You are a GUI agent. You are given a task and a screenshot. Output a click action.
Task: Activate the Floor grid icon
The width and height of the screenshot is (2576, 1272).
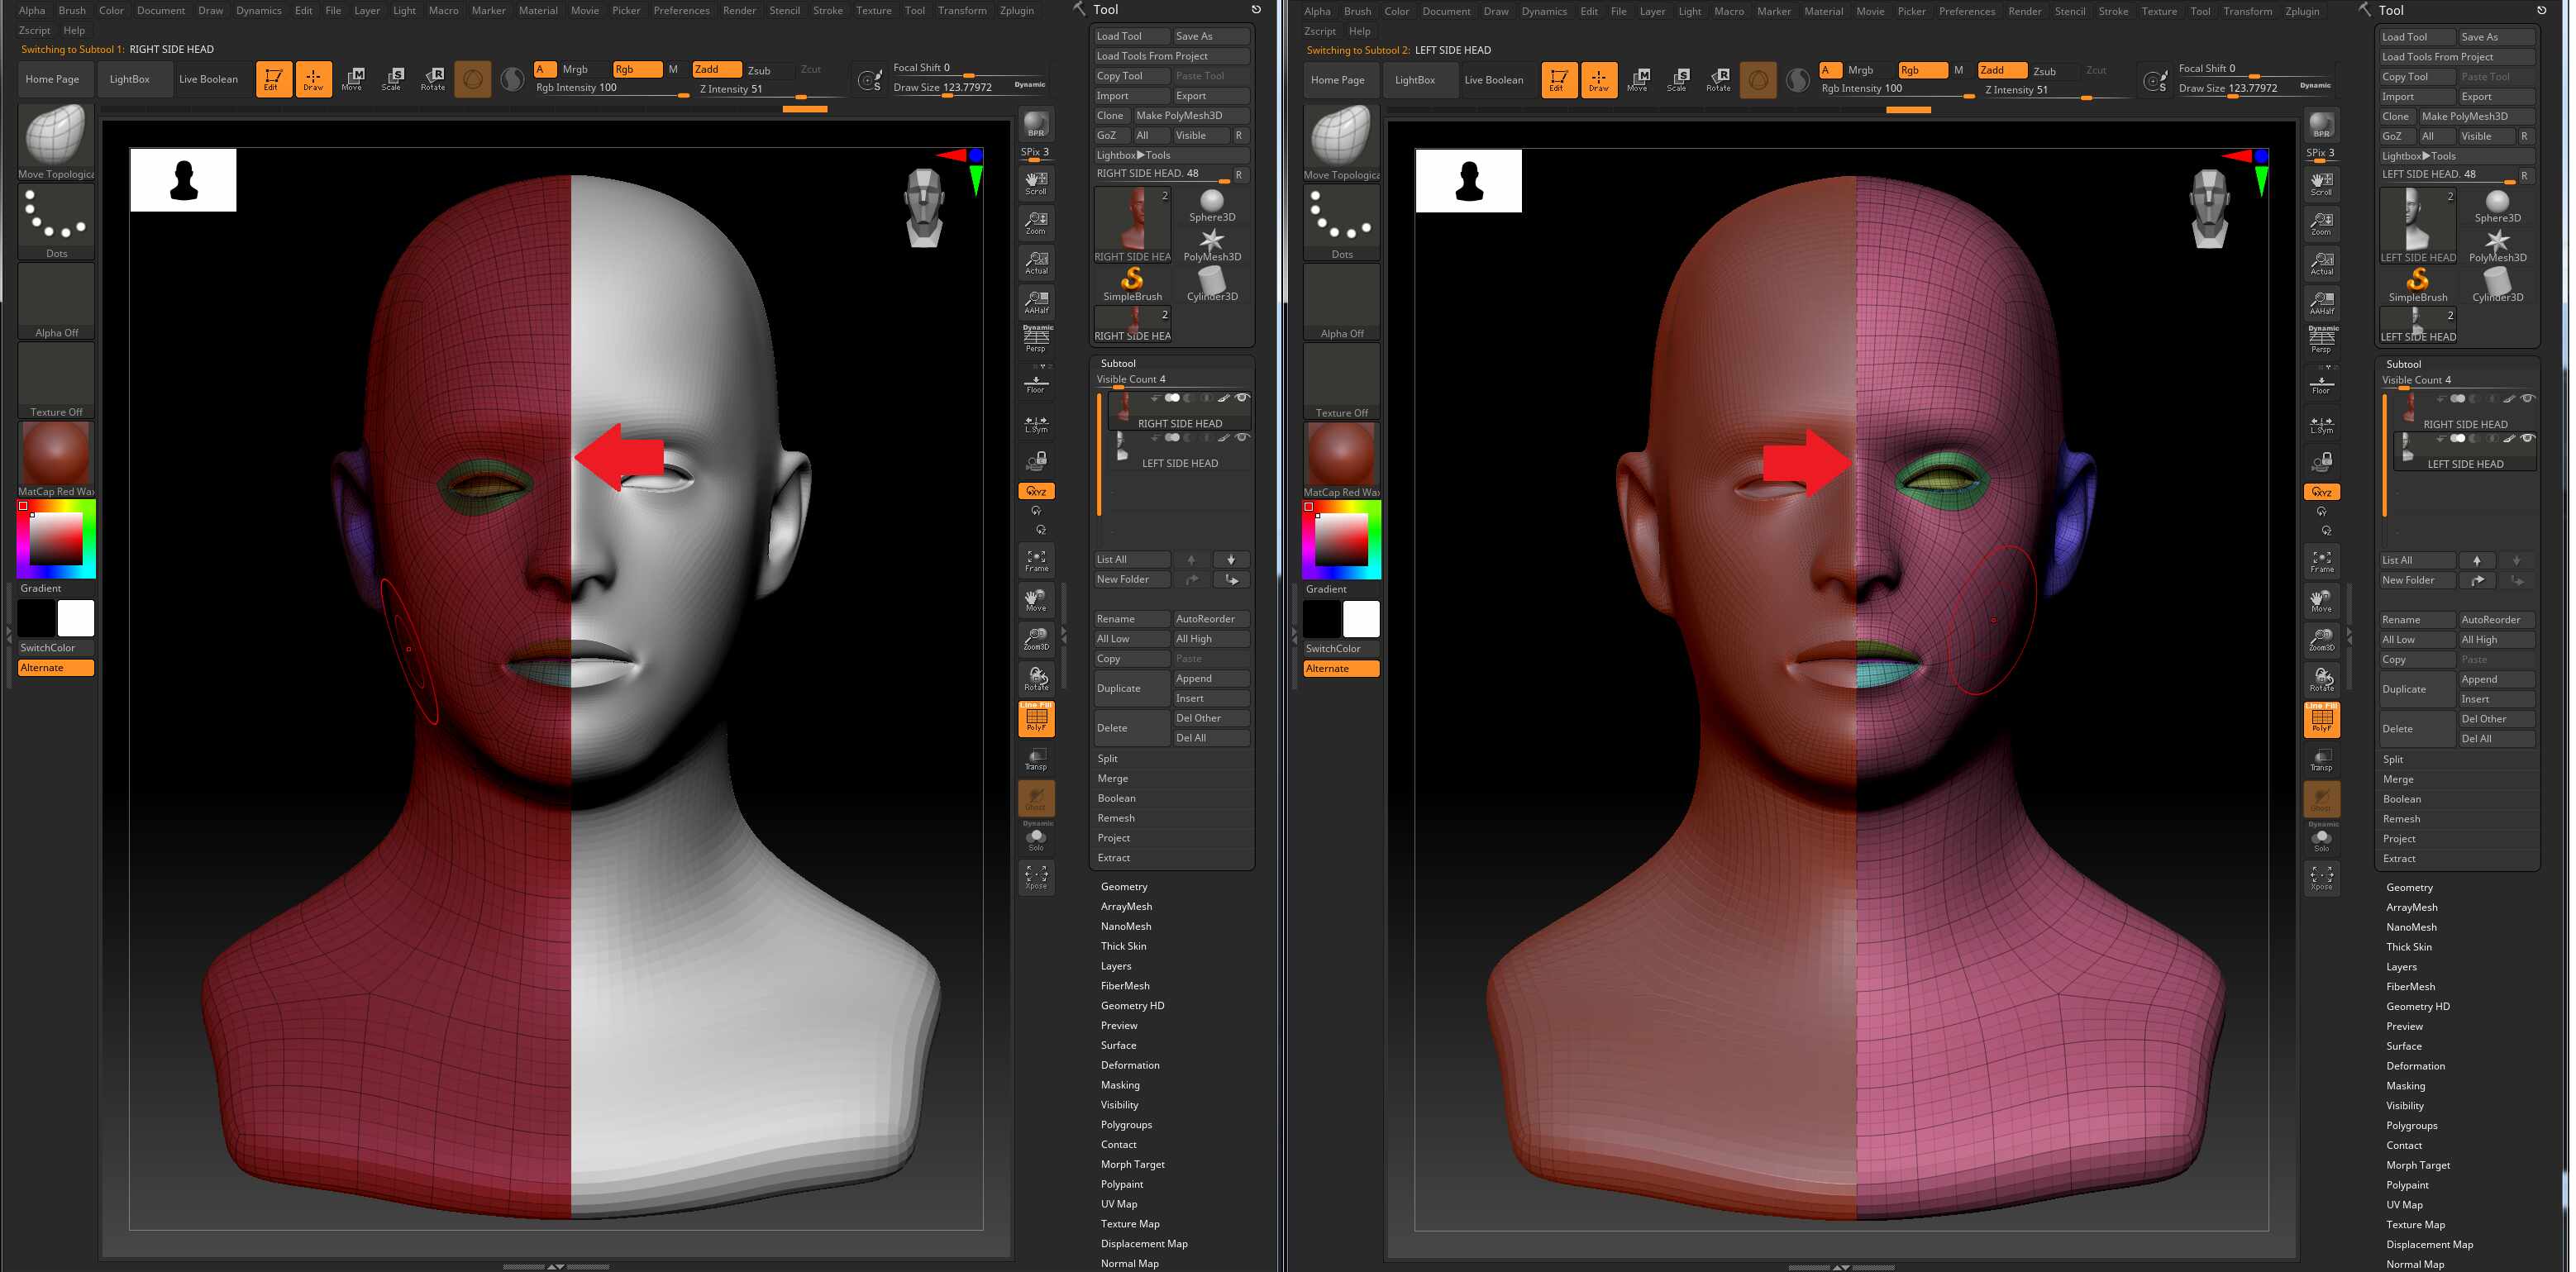[x=1036, y=381]
